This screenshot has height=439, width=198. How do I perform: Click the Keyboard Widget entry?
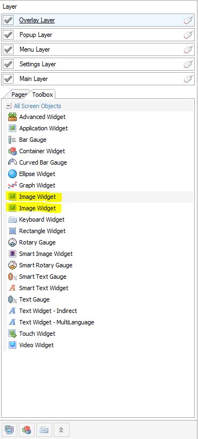point(42,220)
